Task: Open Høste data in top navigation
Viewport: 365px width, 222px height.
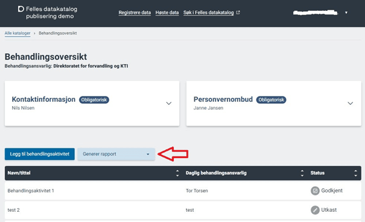Action: 167,13
